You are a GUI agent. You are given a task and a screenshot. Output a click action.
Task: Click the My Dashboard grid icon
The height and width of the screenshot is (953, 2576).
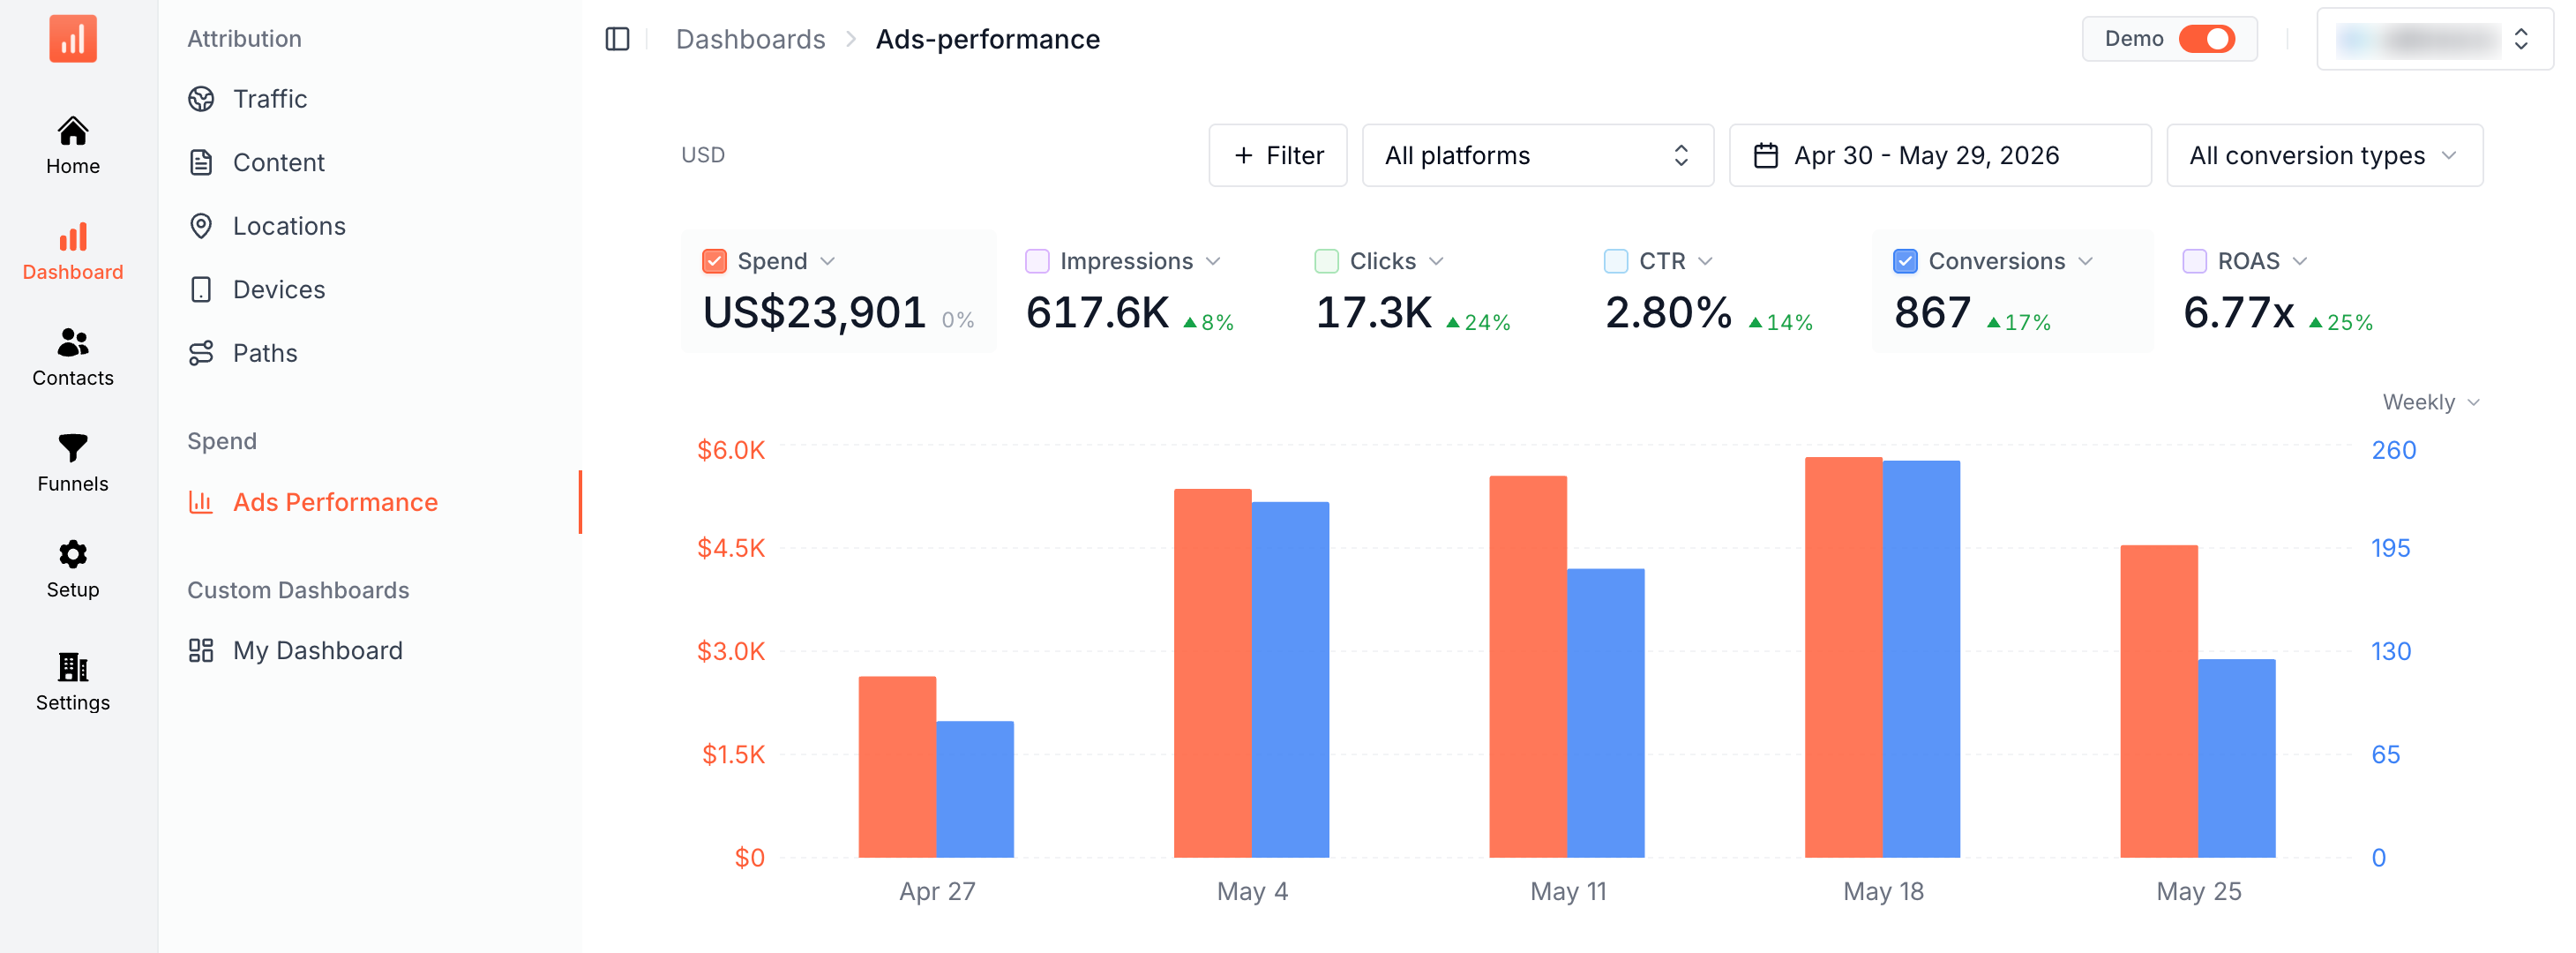coord(201,650)
